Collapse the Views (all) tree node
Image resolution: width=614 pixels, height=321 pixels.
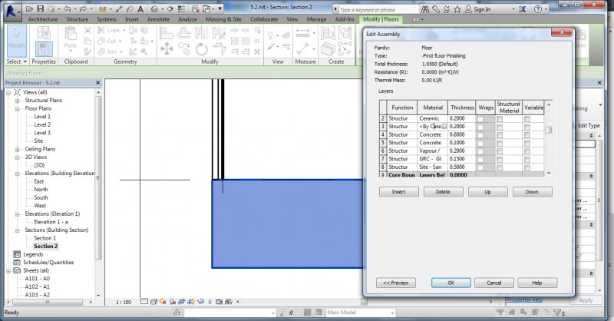[8, 92]
